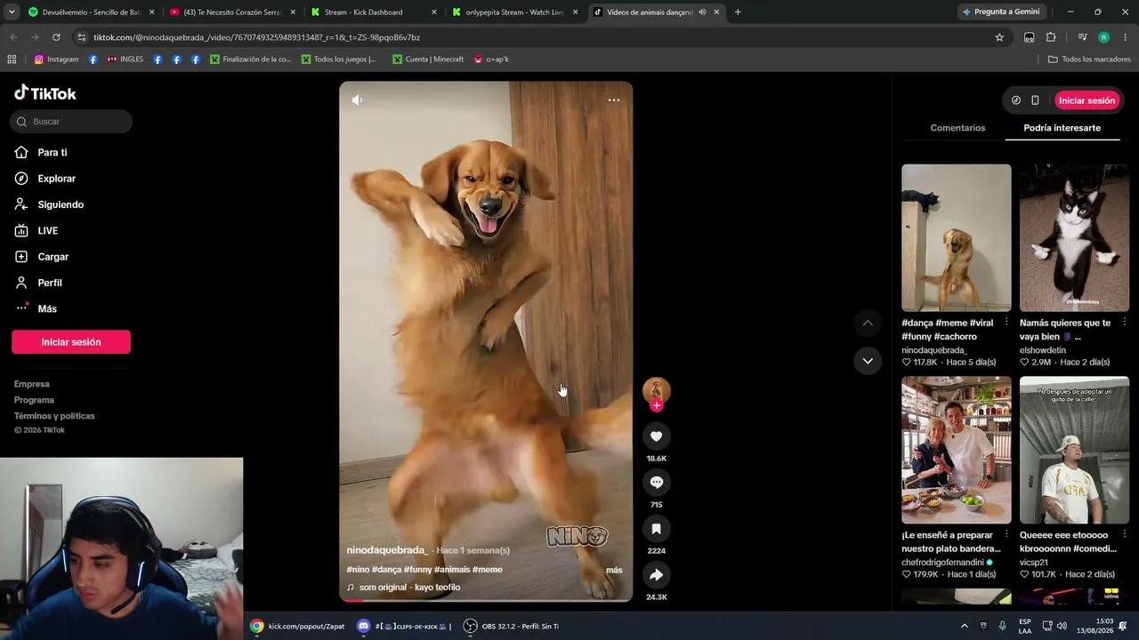Viewport: 1139px width, 640px height.
Task: Follow ninodaquebrada_ with the red plus badge
Action: (x=657, y=405)
